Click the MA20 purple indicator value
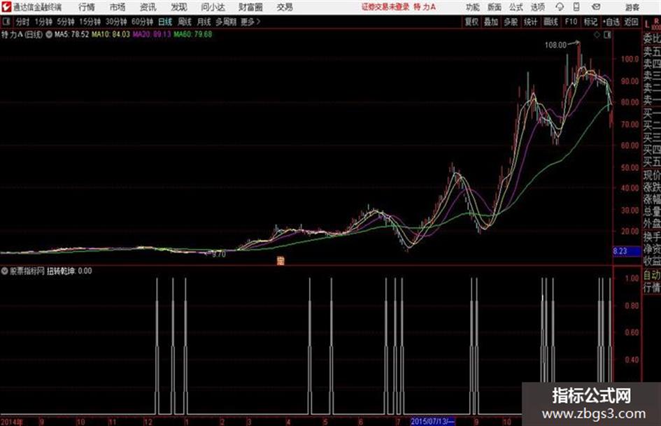This screenshot has height=426, width=661. click(151, 34)
